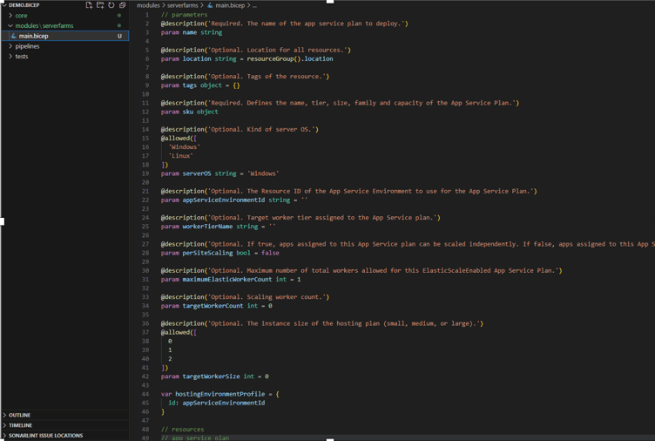Click New File icon in explorer header

89,5
